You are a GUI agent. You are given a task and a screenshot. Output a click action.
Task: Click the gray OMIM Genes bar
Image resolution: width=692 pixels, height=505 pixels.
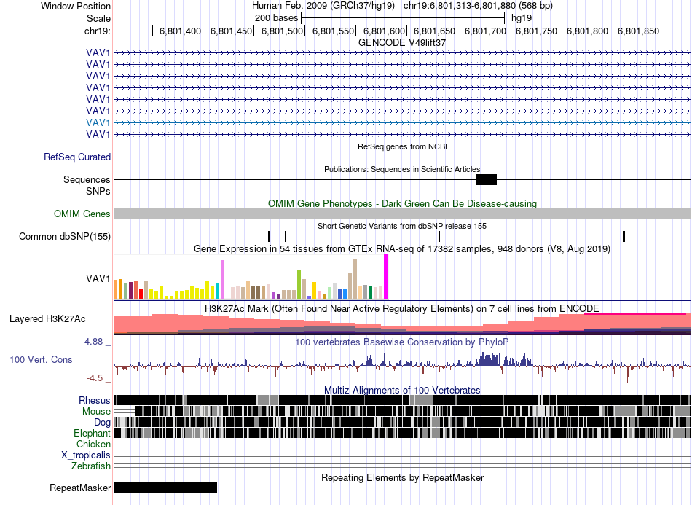[x=402, y=214]
